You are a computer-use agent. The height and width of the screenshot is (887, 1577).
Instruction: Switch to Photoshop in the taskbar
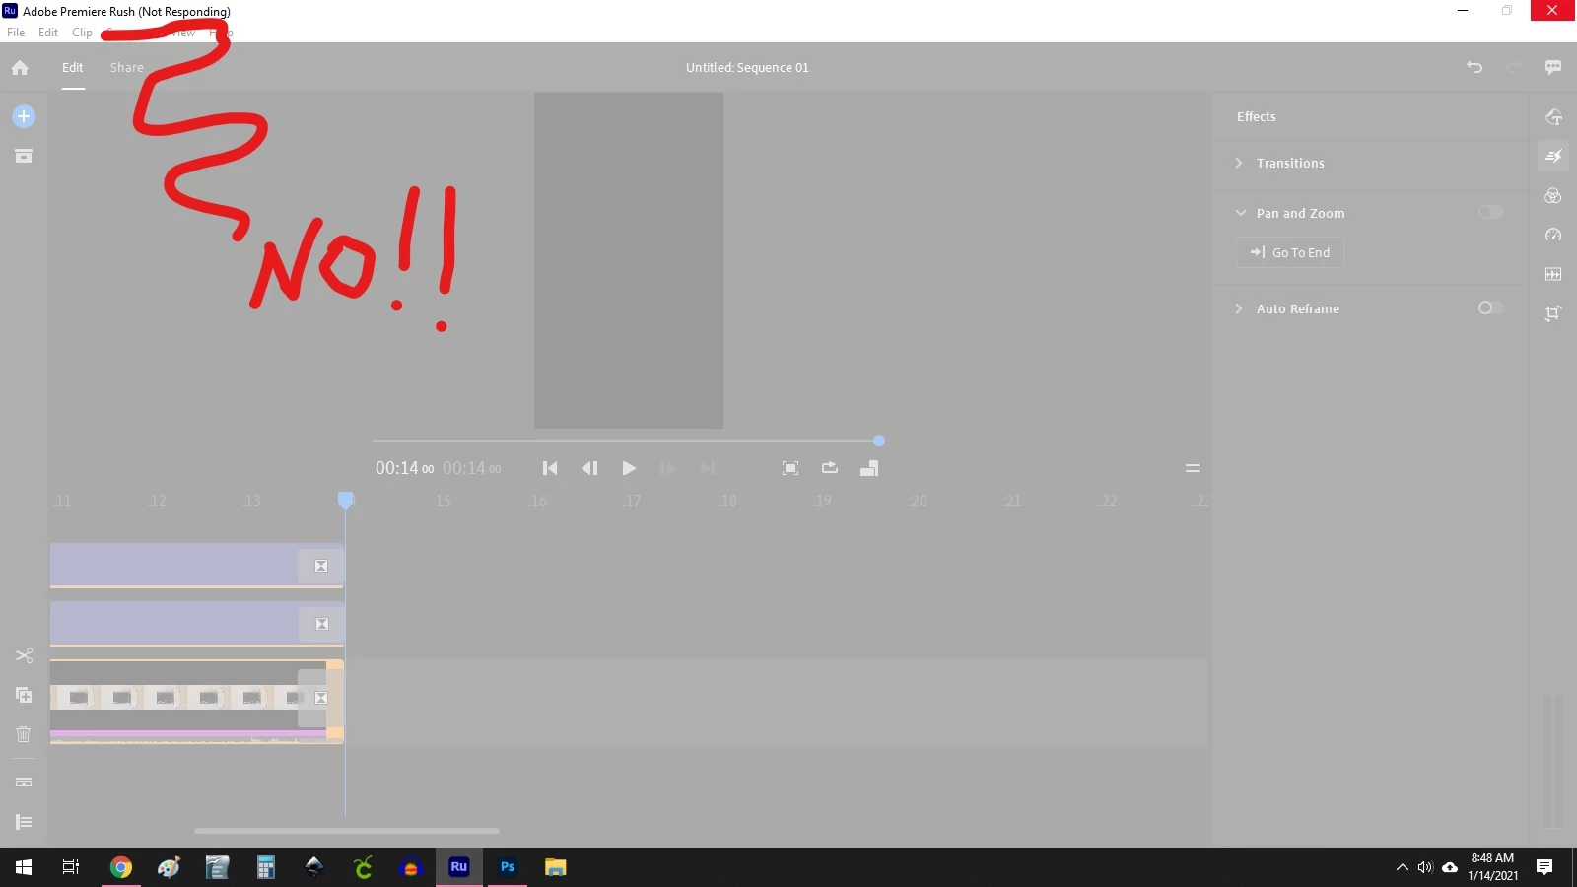508,867
